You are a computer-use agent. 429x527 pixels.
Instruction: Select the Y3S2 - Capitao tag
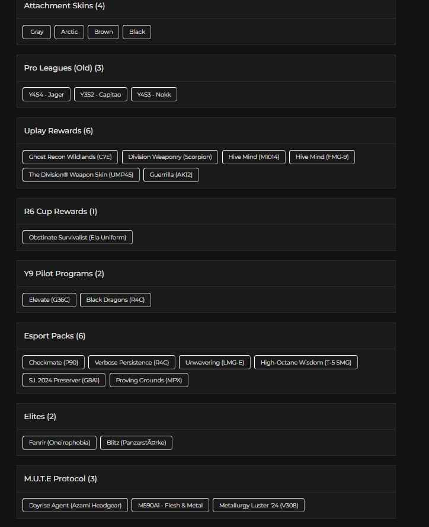click(100, 95)
